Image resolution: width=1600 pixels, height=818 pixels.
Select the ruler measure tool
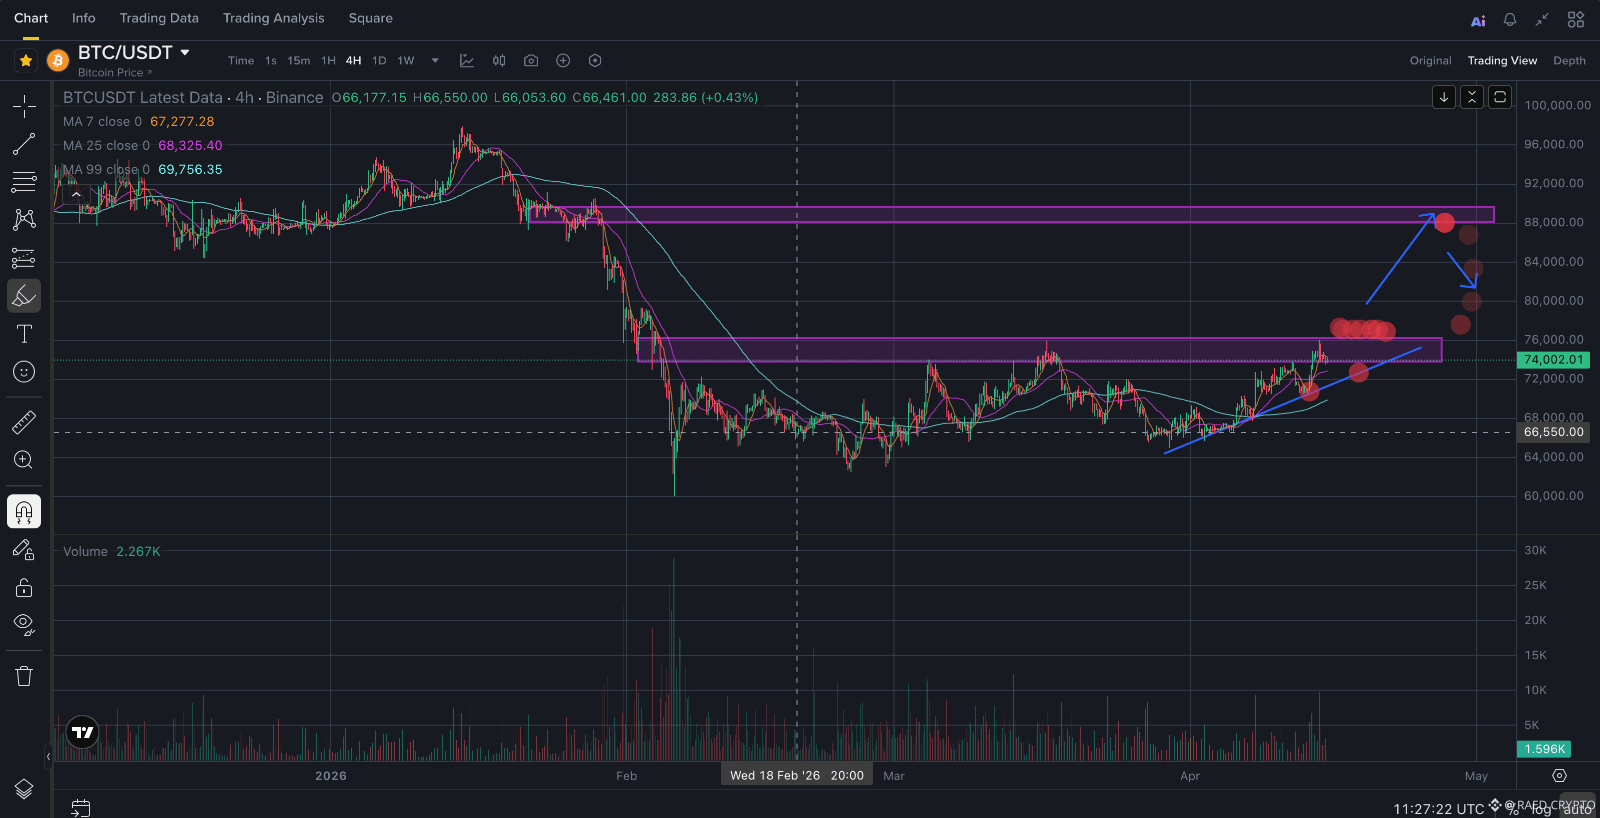click(x=24, y=422)
